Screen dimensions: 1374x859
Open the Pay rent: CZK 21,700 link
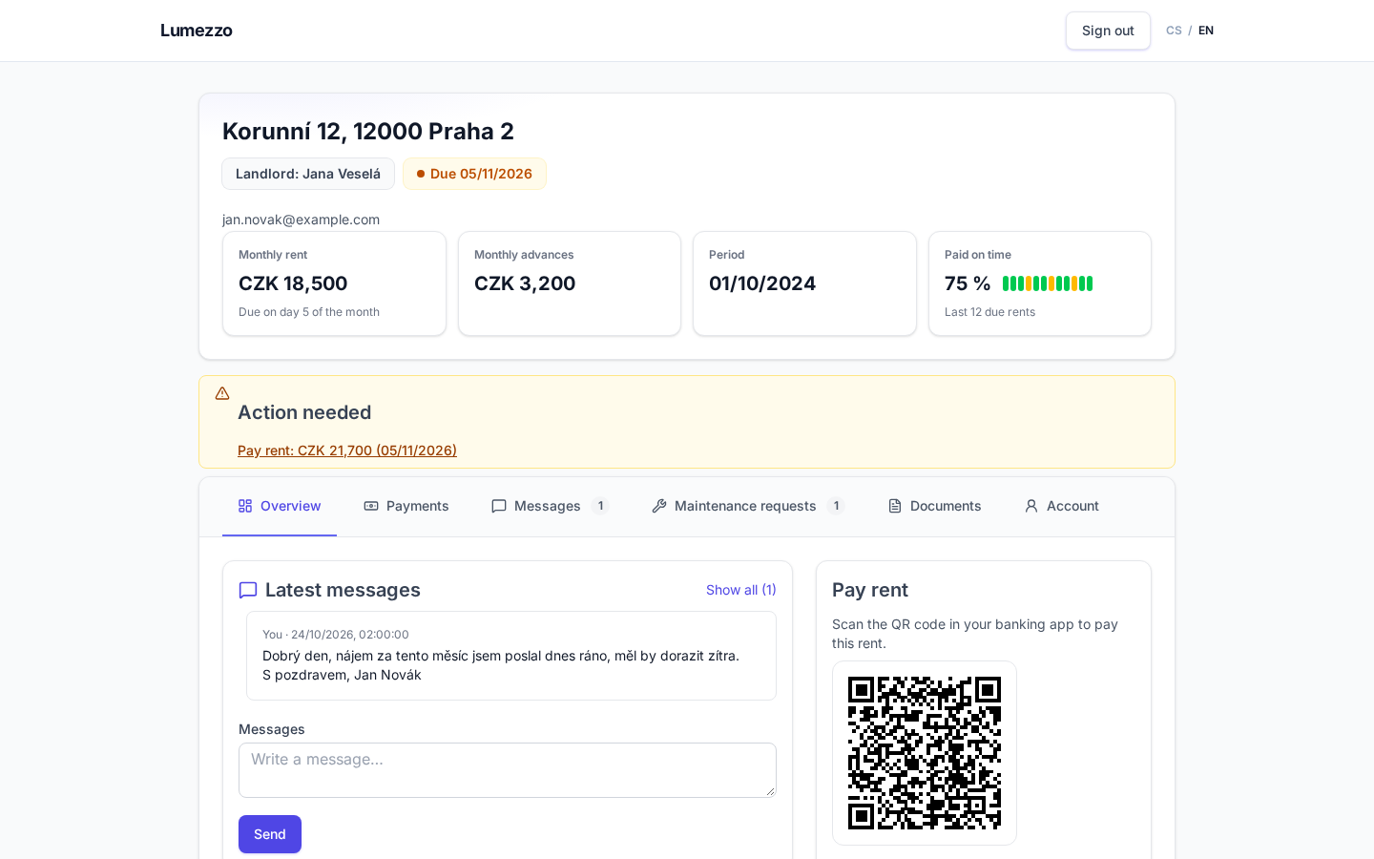(x=347, y=450)
